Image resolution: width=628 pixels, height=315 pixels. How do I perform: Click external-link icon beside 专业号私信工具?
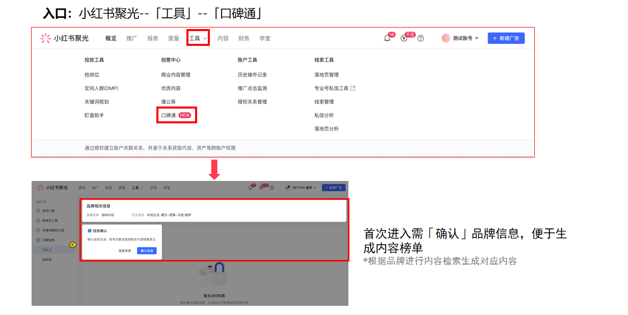tap(353, 88)
